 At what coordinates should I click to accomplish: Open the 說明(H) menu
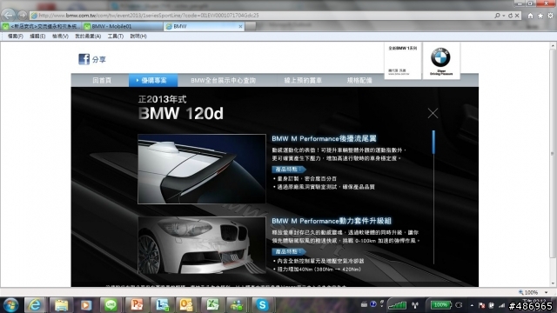(x=138, y=37)
